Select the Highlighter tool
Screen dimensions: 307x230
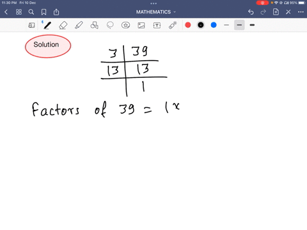click(x=79, y=26)
